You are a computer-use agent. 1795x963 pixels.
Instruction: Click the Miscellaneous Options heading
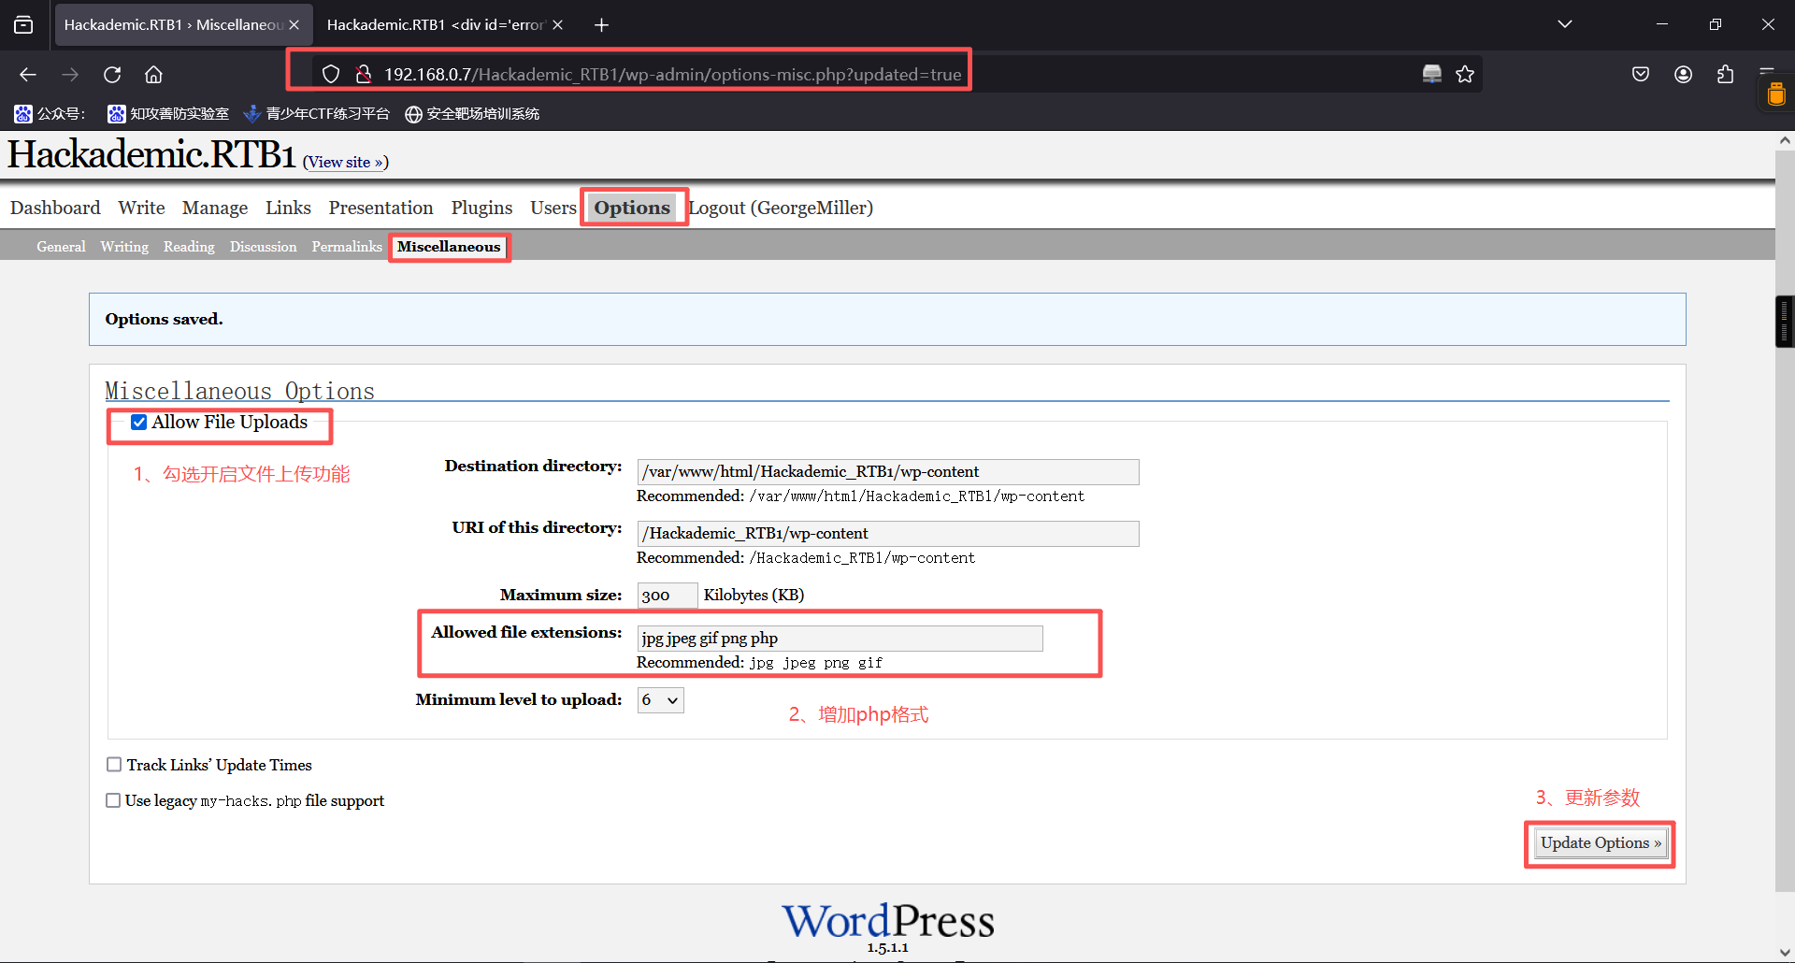coord(239,391)
